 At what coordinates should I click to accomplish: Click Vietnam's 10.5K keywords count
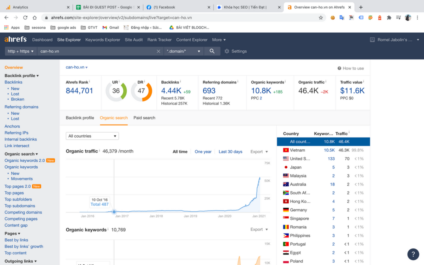[329, 150]
